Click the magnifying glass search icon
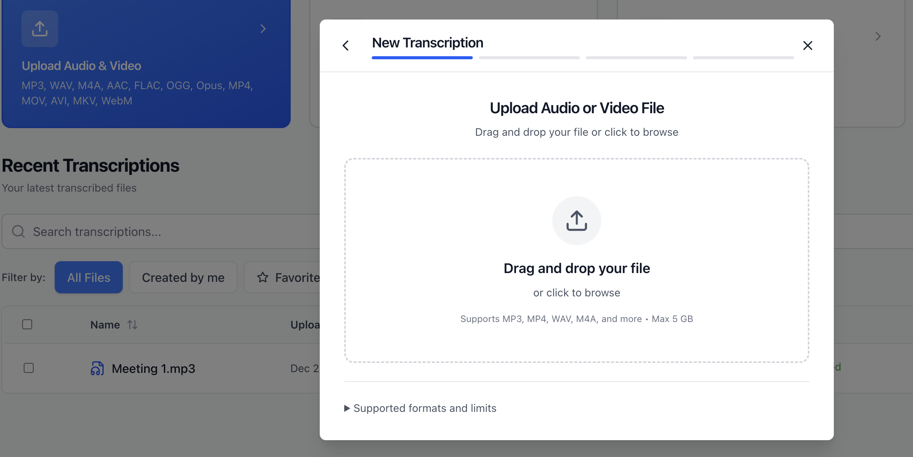913x457 pixels. 18,231
